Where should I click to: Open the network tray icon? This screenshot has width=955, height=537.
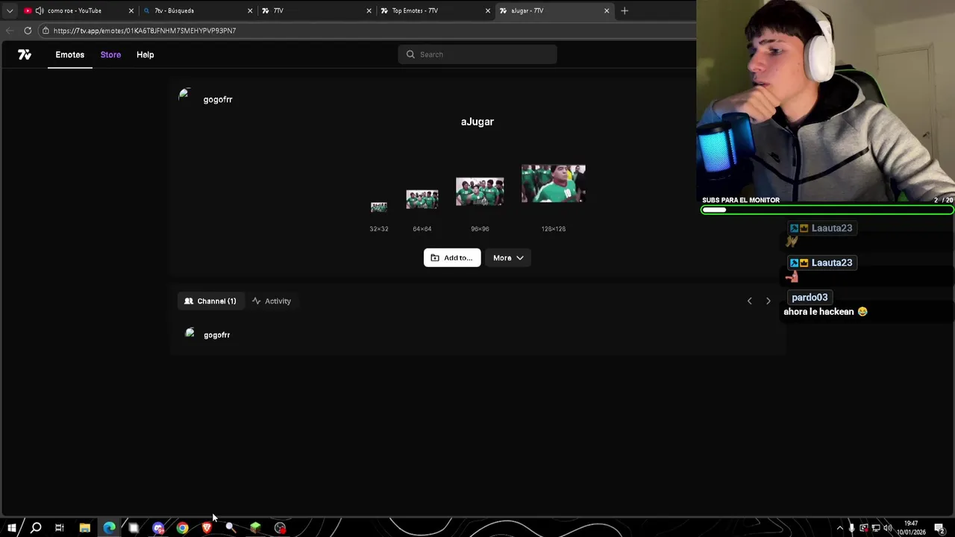click(876, 528)
